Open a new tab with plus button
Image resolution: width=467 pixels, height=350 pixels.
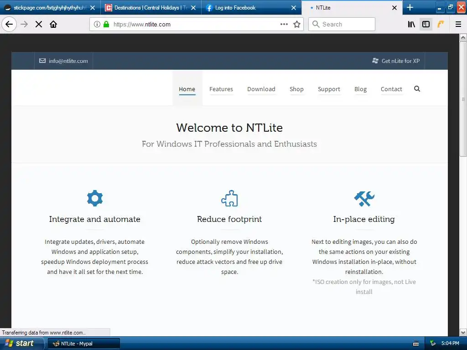pyautogui.click(x=410, y=7)
